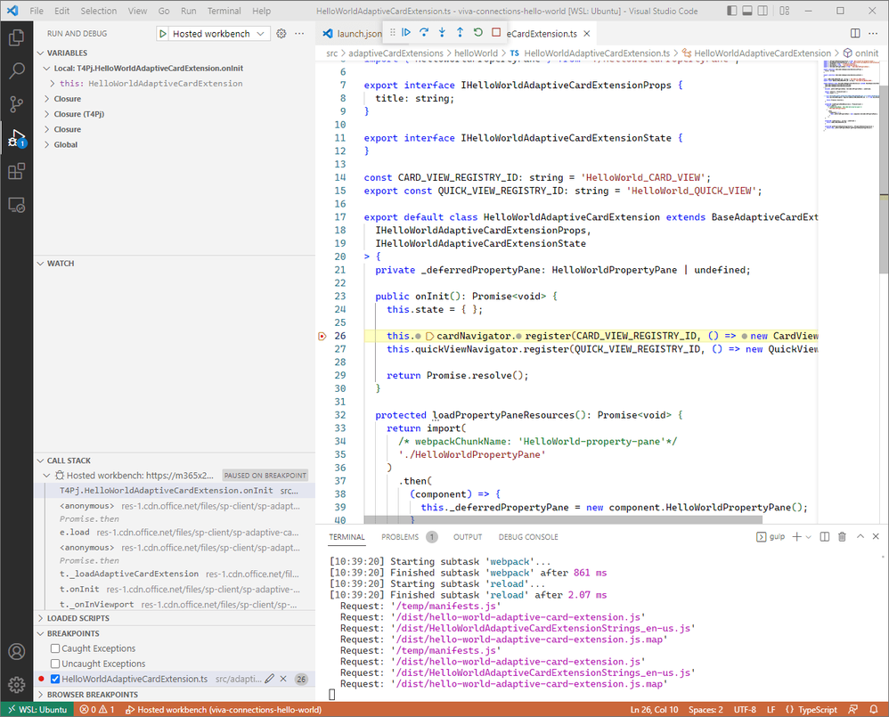Open the Extensions view icon

[x=16, y=171]
